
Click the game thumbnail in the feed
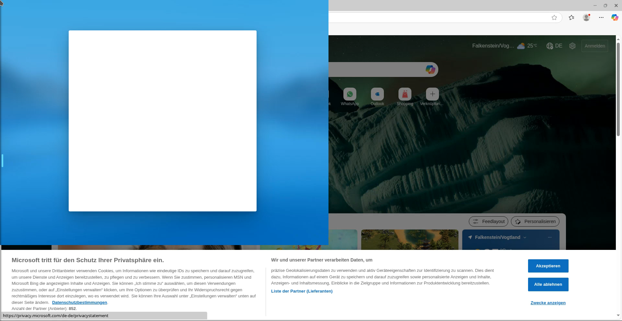point(410,240)
